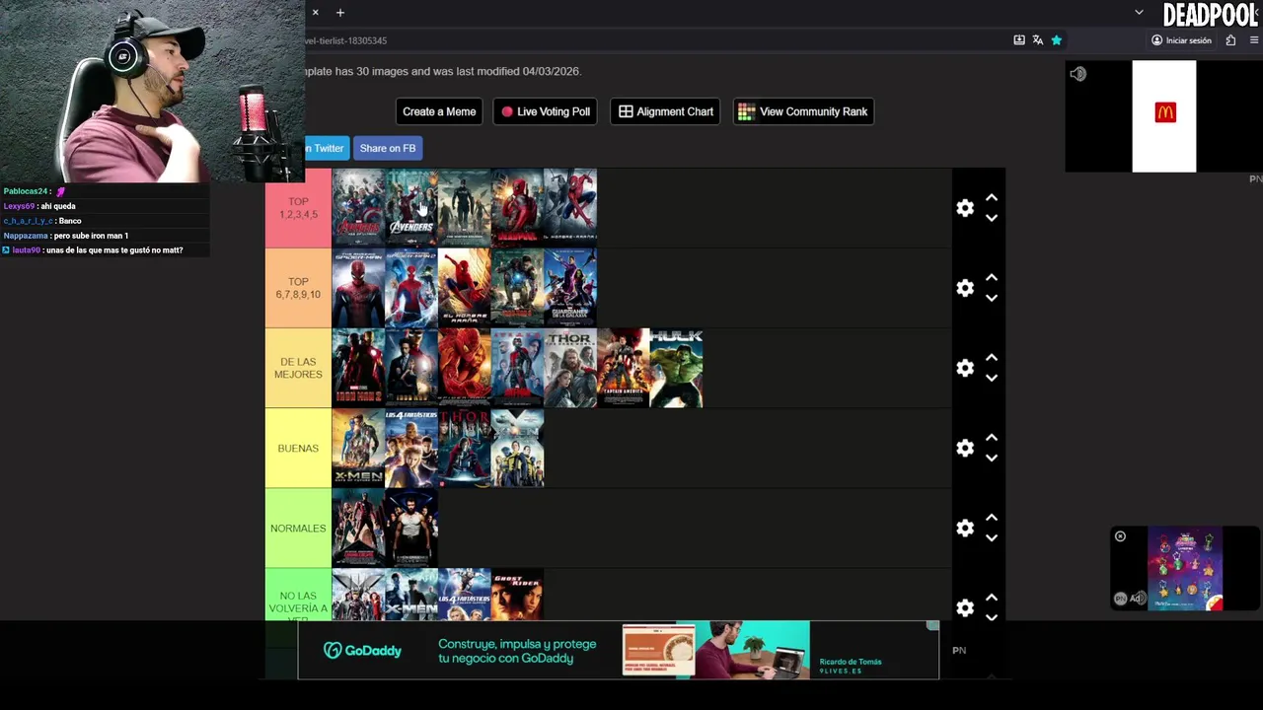View Community Rank

pos(803,111)
